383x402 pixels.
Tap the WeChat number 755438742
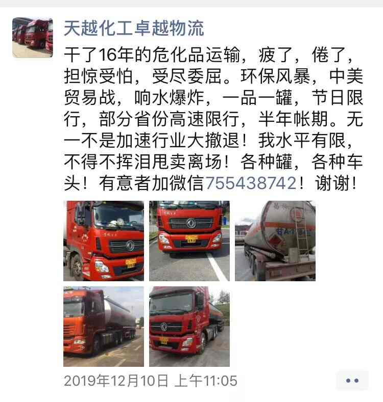251,183
